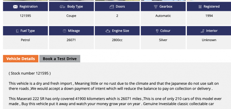The height and width of the screenshot is (109, 231).
Task: Click the fuel pump icon beside Fuel Type
Action: 17,31
